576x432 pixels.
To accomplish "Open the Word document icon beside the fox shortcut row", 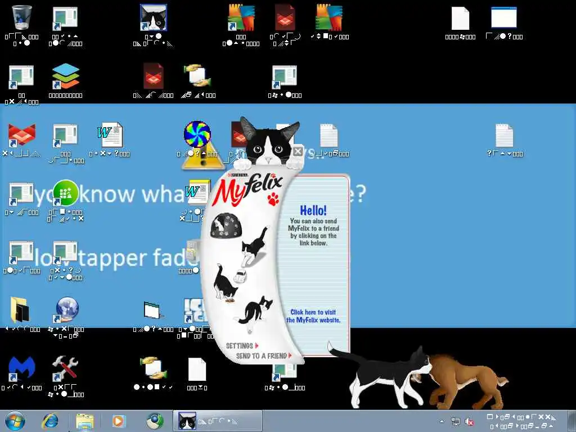I will (x=110, y=135).
